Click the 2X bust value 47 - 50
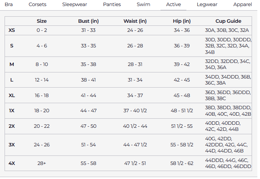Image resolution: width=260 pixels, height=179 pixels. (88, 126)
